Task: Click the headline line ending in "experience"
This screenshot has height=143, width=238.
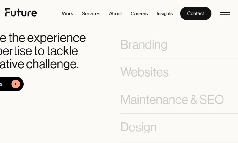Action: pyautogui.click(x=43, y=38)
